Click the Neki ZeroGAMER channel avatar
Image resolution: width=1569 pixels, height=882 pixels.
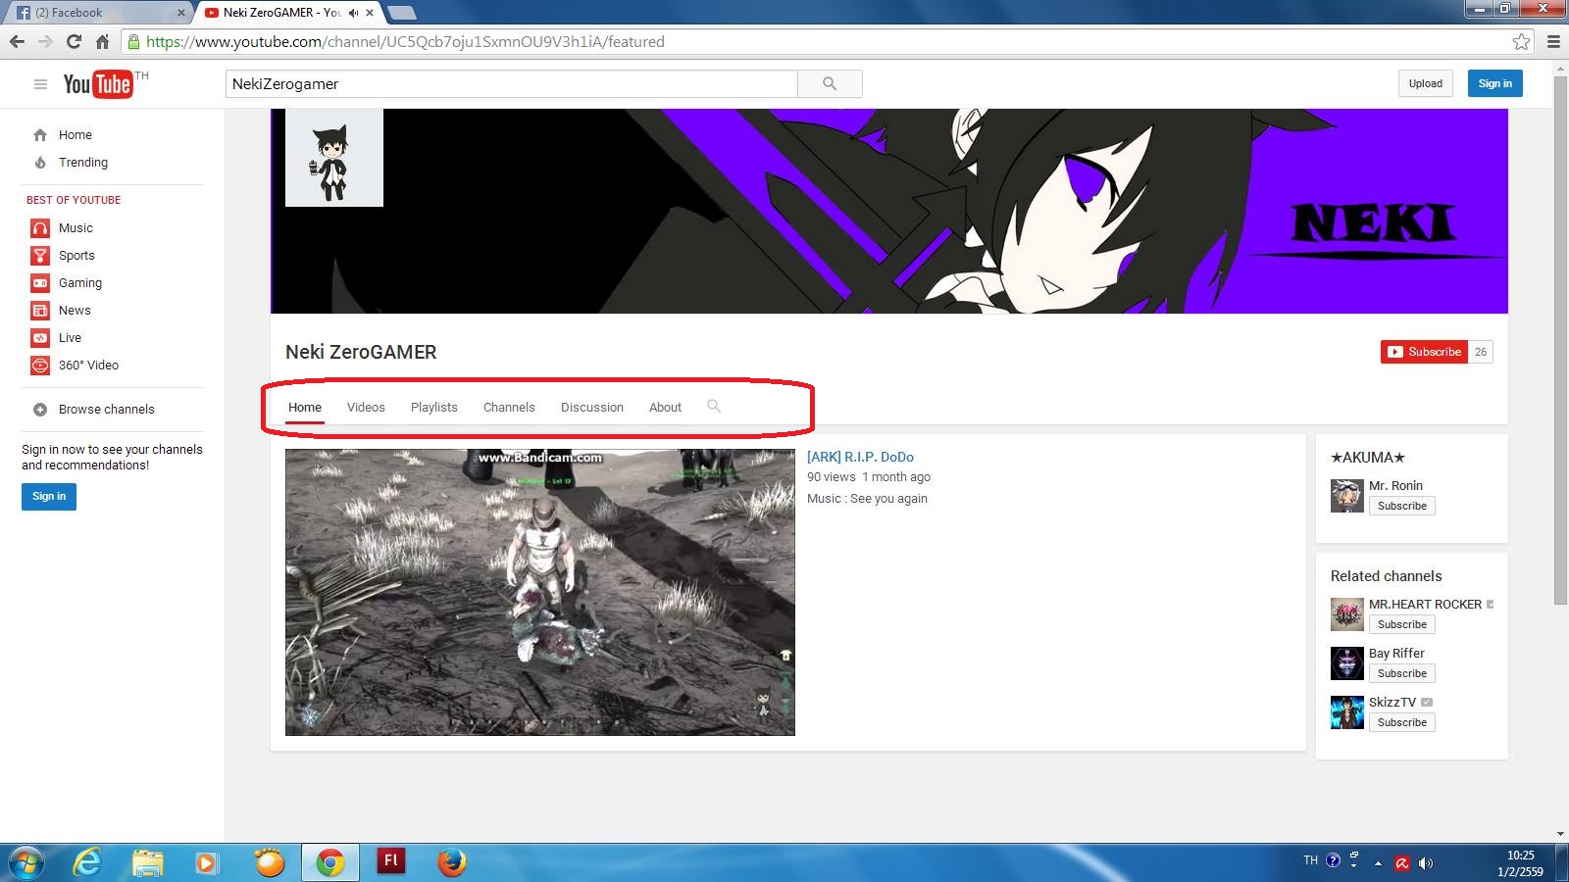334,158
